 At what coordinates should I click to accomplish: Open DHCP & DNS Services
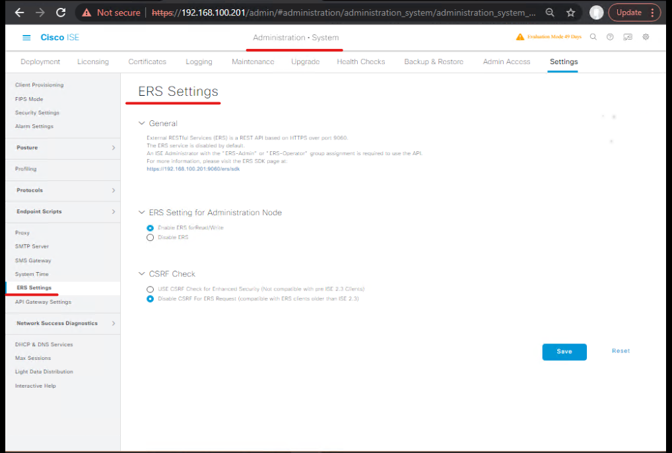coord(44,345)
